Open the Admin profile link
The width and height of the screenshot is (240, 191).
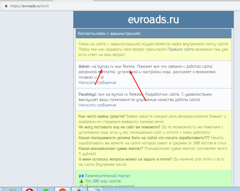pos(85,66)
